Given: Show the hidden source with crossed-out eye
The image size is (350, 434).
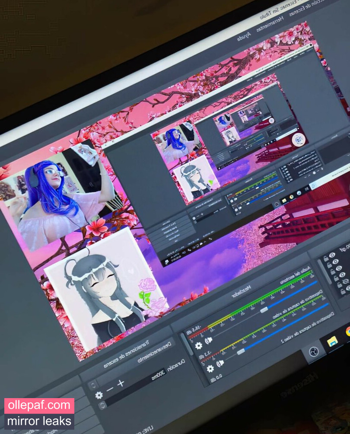Looking at the screenshot, I should coord(346,281).
